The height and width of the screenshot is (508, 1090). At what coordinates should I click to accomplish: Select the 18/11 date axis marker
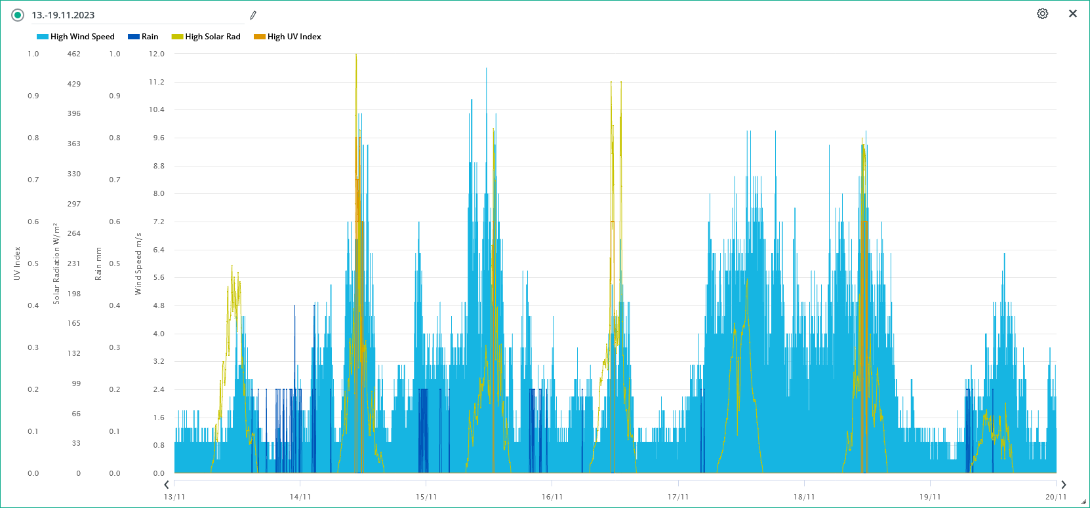[803, 497]
